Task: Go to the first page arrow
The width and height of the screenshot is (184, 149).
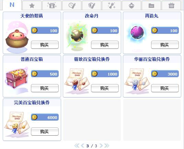Action: [x=77, y=146]
